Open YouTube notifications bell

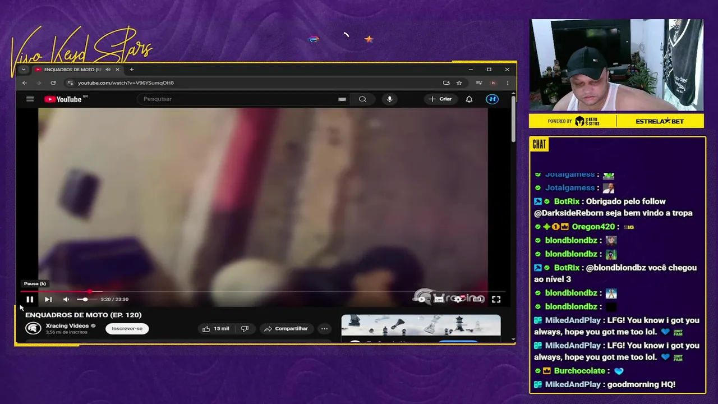[x=469, y=99]
